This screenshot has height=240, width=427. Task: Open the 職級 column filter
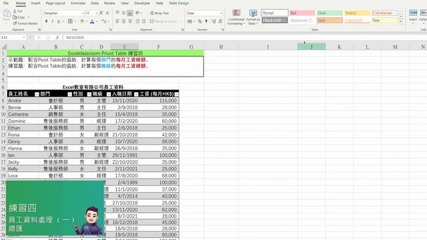tap(108, 94)
